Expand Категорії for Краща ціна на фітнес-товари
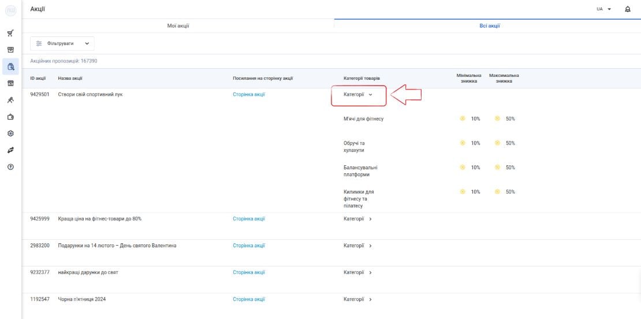 pyautogui.click(x=358, y=219)
